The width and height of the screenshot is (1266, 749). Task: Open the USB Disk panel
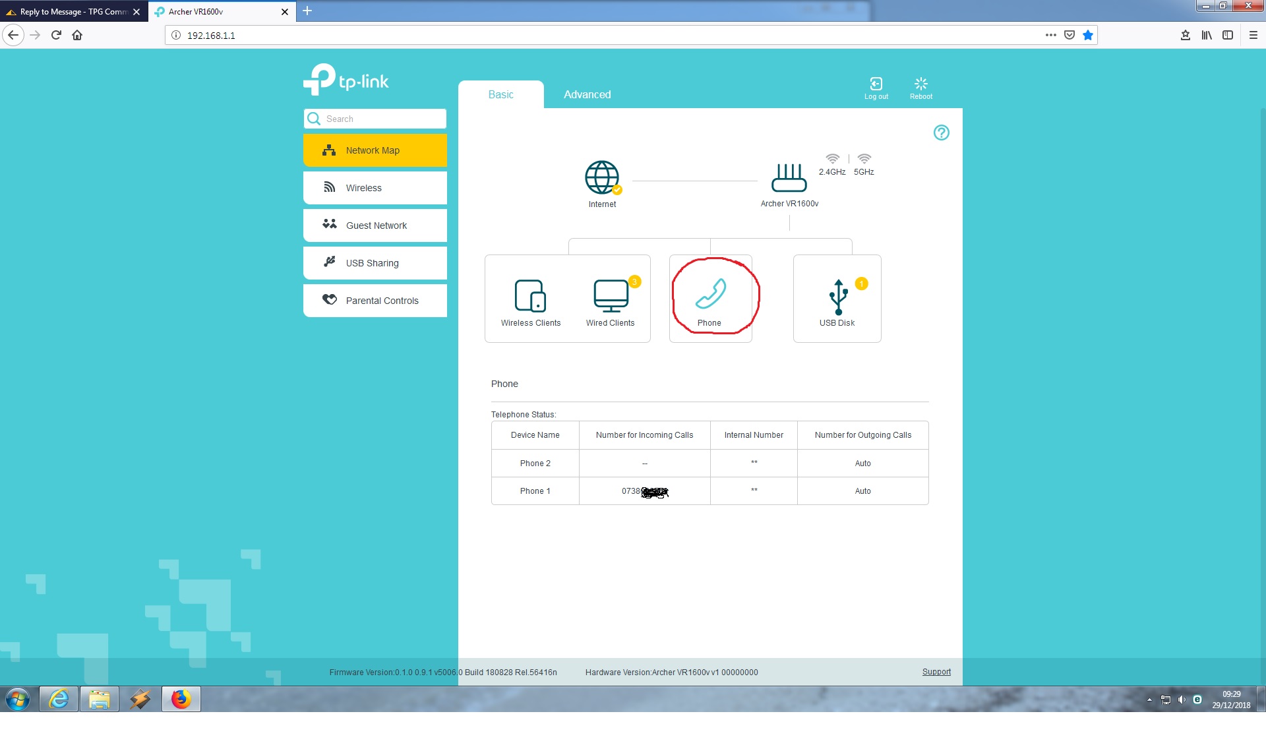[x=837, y=299]
